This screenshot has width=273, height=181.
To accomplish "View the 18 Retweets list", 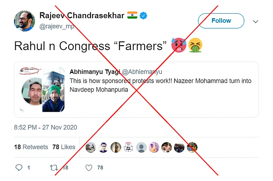I will 31,147.
